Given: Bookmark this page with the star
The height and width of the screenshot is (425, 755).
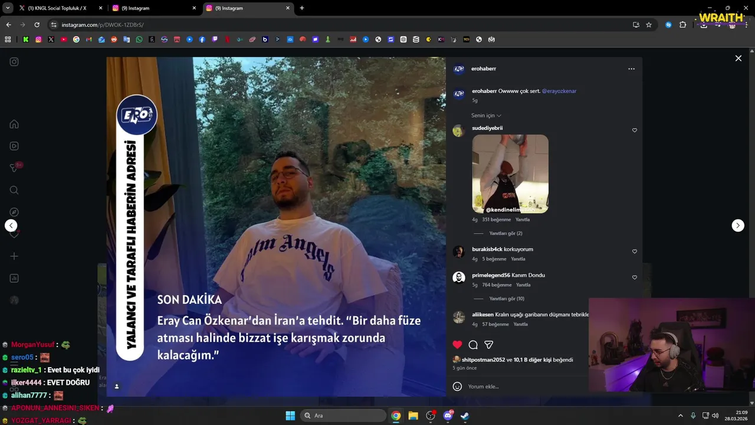Looking at the screenshot, I should [649, 25].
